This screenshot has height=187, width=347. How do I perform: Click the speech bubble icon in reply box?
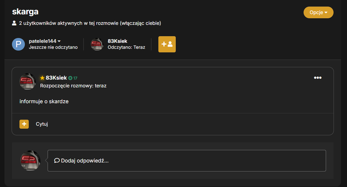pyautogui.click(x=57, y=160)
